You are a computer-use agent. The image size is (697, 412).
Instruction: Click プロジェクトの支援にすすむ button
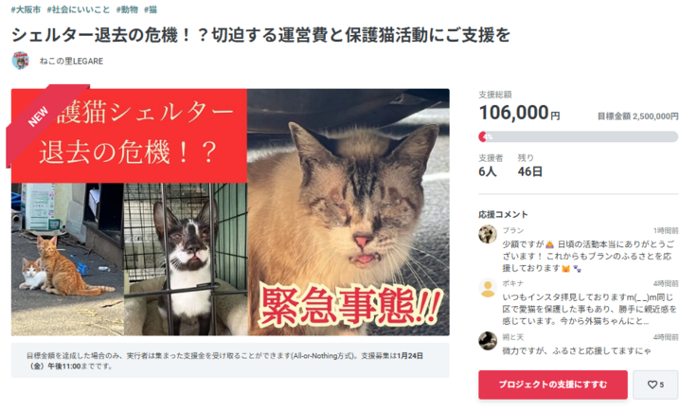tap(552, 385)
